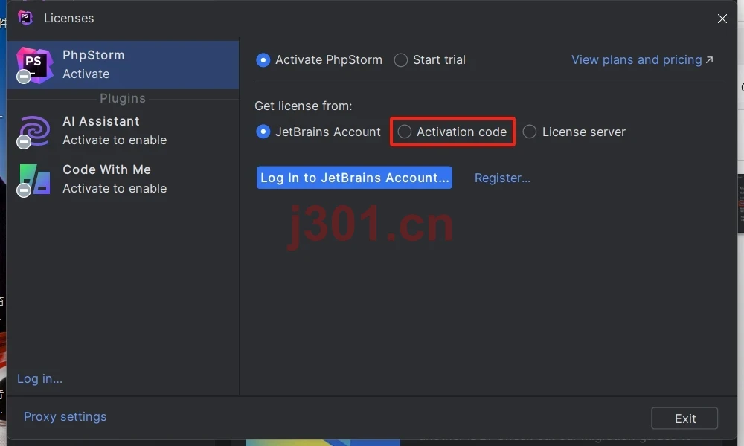Log In to JetBrains Account button

pos(354,178)
